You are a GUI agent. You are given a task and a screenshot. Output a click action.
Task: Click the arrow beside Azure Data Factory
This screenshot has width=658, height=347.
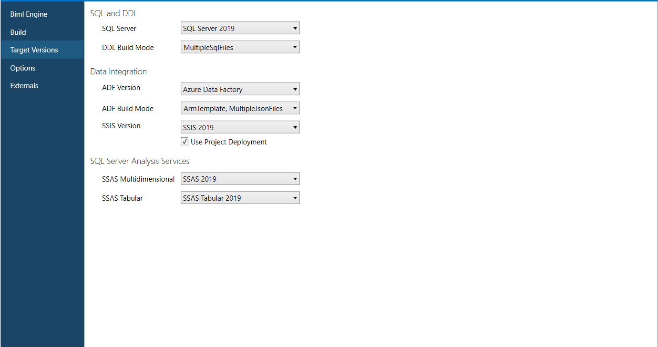coord(295,89)
